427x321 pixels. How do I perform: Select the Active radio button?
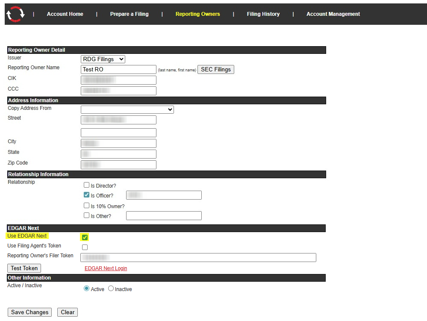[87, 289]
